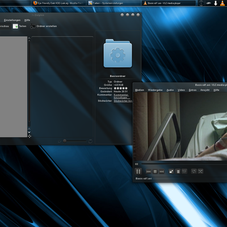Image resolution: width=227 pixels, height=227 pixels.
Task: Click the scrollbar up arrow in Dolphin
Action: click(29, 38)
